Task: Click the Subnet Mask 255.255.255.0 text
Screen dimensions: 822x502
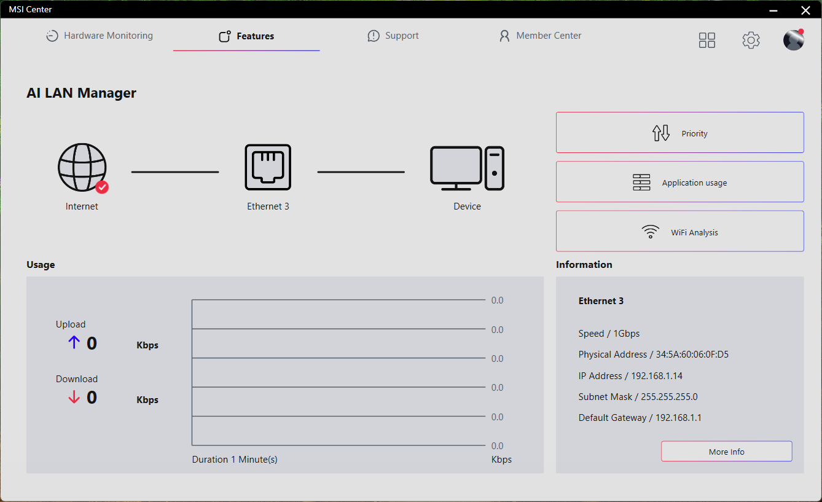Action: 638,397
